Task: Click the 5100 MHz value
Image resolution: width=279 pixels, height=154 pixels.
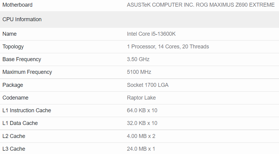Action: (139, 72)
